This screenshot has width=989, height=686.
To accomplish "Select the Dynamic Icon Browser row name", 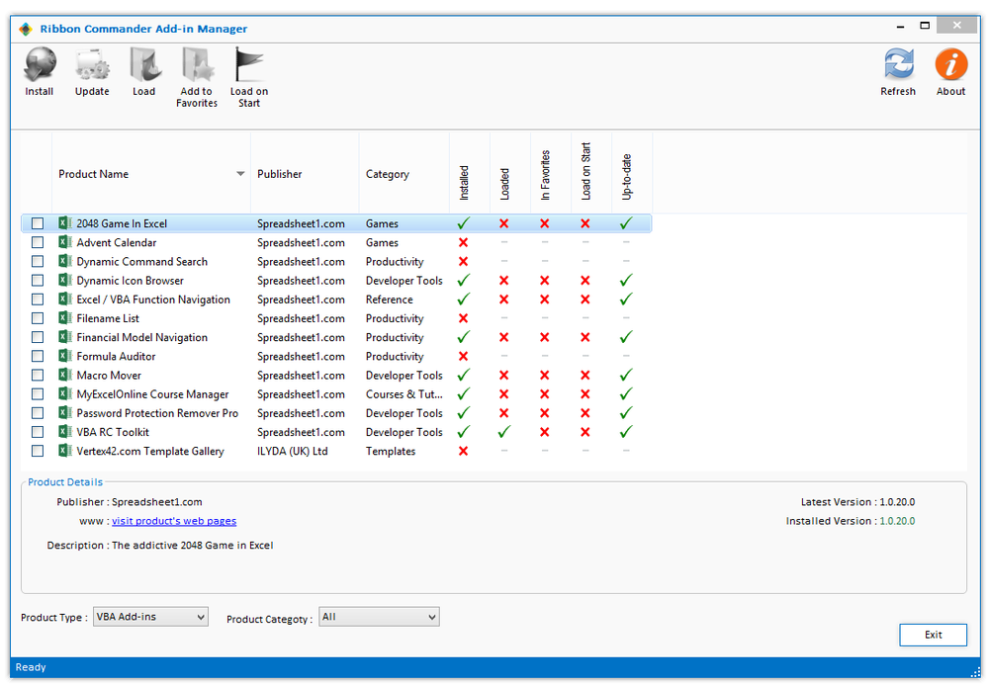I will [130, 281].
